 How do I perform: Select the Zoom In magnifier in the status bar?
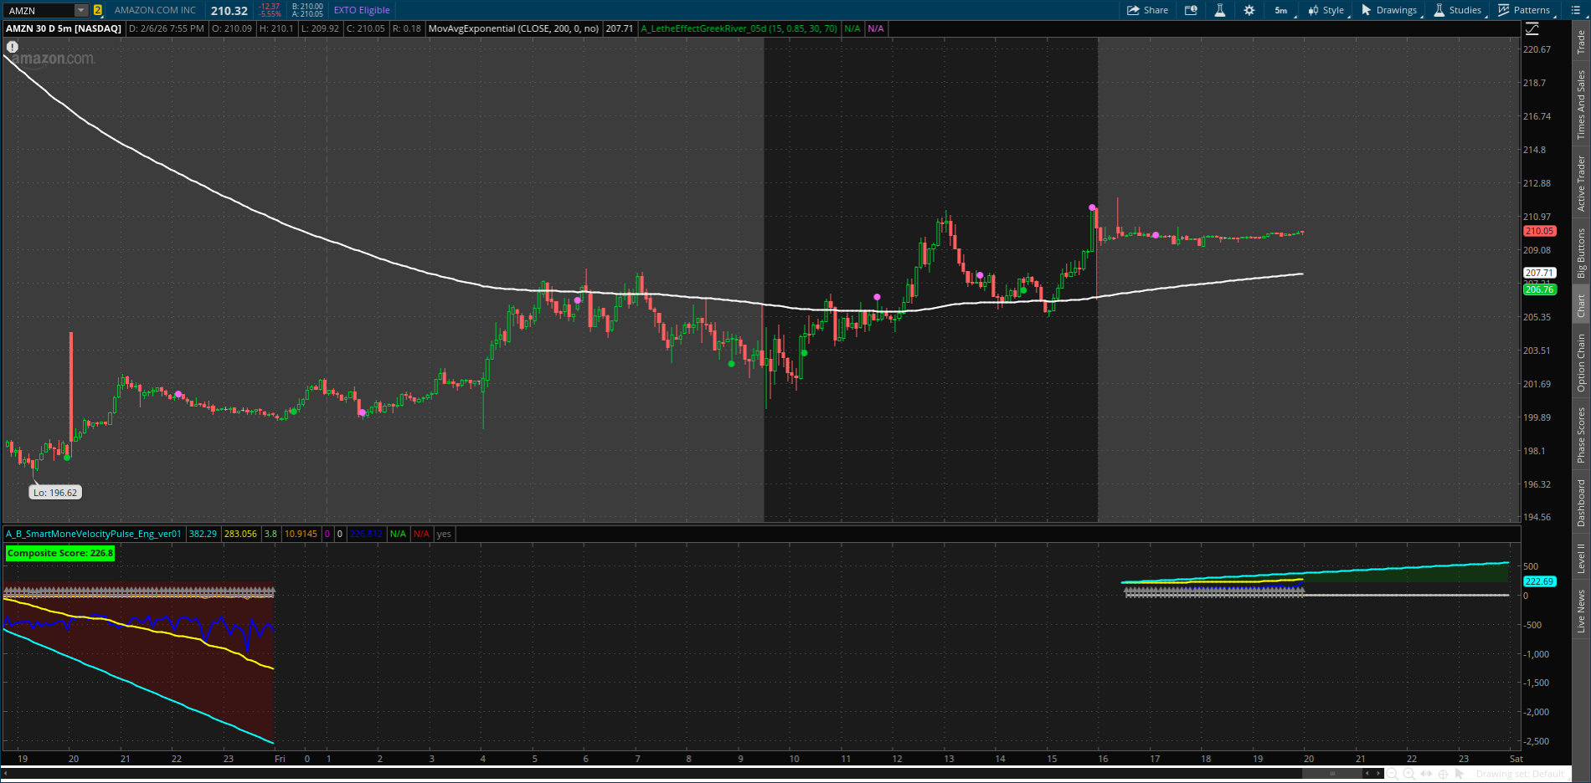tap(1409, 774)
